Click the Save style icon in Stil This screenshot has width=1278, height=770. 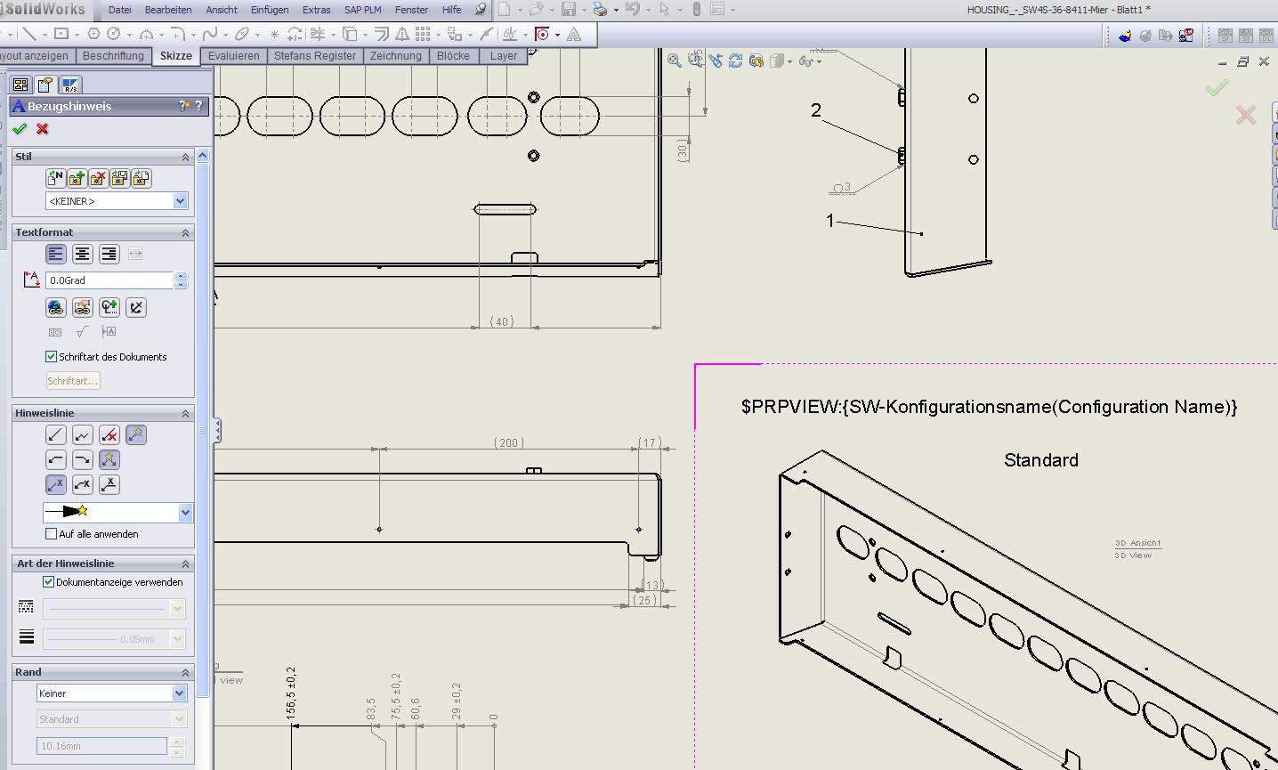click(119, 179)
